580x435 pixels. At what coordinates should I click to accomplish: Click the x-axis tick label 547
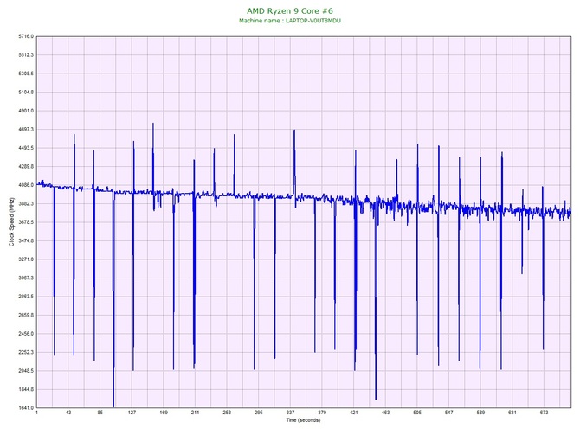pos(448,413)
